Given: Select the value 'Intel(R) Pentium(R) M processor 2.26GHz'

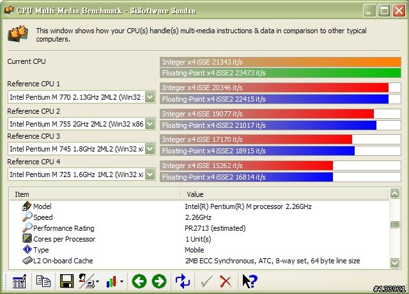Looking at the screenshot, I should coord(248,206).
